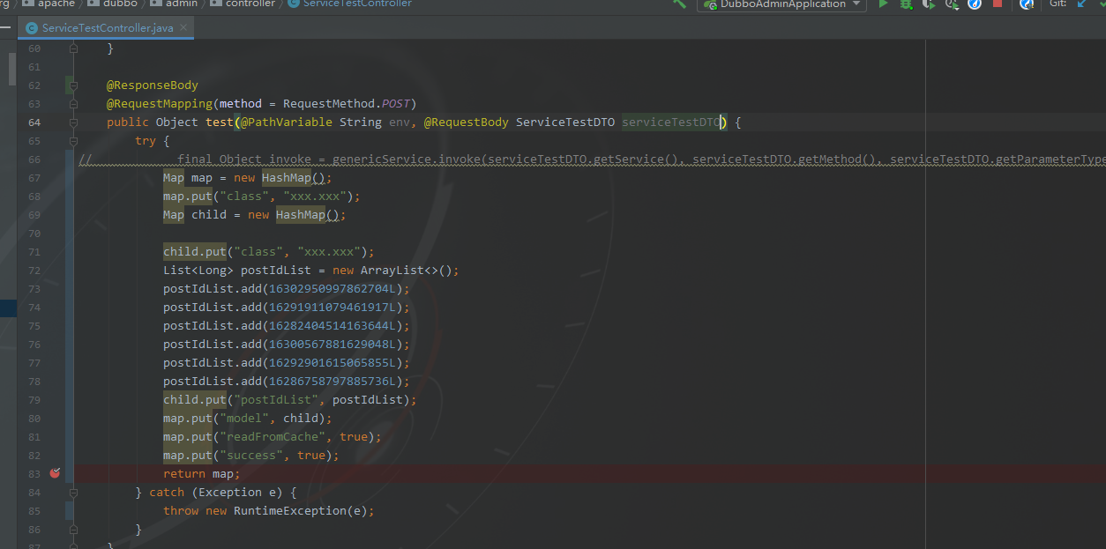The image size is (1106, 549).
Task: Open the profiler run icon
Action: click(952, 4)
